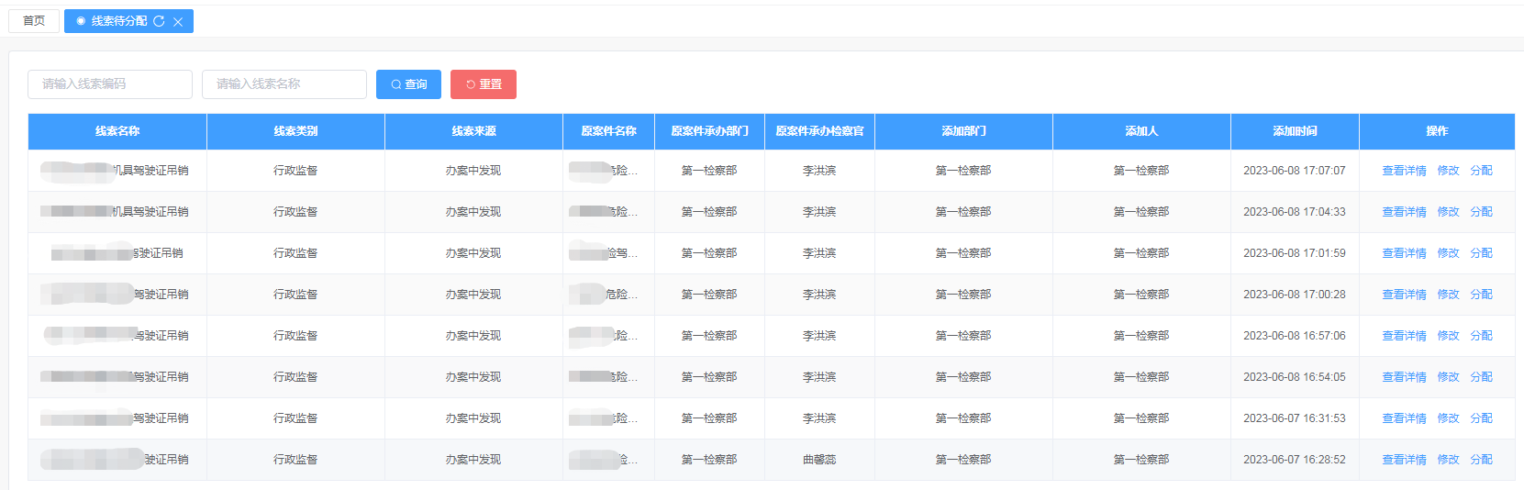This screenshot has height=490, width=1524.
Task: Click 分配 for the 17:01:59 entry
Action: [x=1481, y=253]
